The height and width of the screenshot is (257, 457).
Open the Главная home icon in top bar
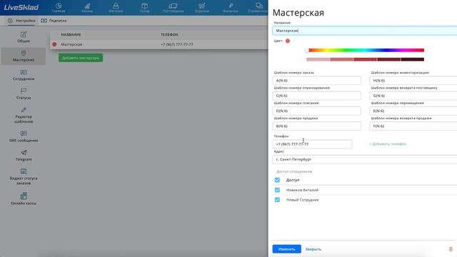point(59,8)
